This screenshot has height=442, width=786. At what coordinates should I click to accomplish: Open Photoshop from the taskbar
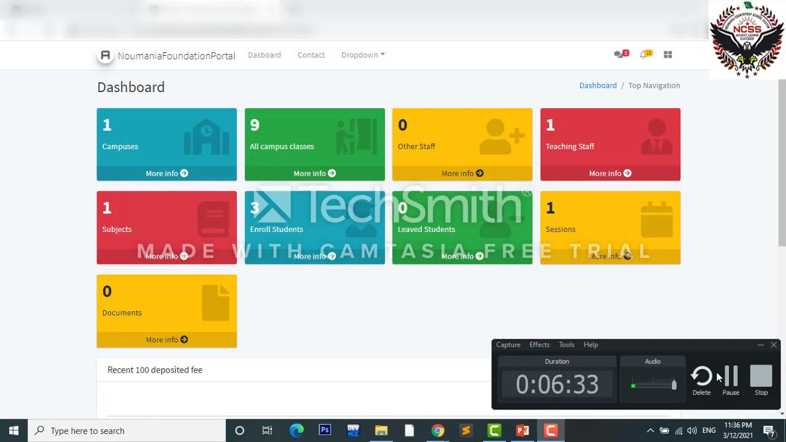click(x=325, y=431)
